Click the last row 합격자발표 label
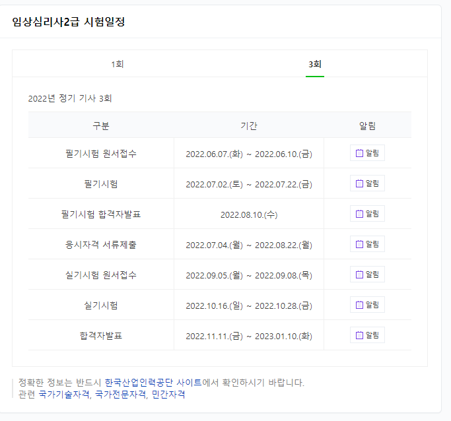 pyautogui.click(x=101, y=336)
